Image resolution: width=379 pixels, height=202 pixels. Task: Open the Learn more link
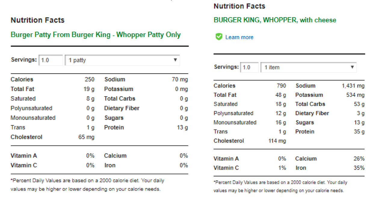click(x=239, y=37)
